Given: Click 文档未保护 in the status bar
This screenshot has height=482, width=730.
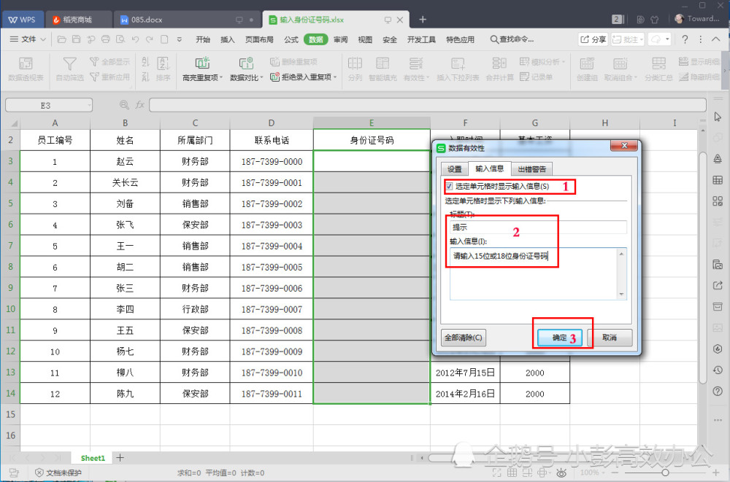Looking at the screenshot, I should click(58, 473).
